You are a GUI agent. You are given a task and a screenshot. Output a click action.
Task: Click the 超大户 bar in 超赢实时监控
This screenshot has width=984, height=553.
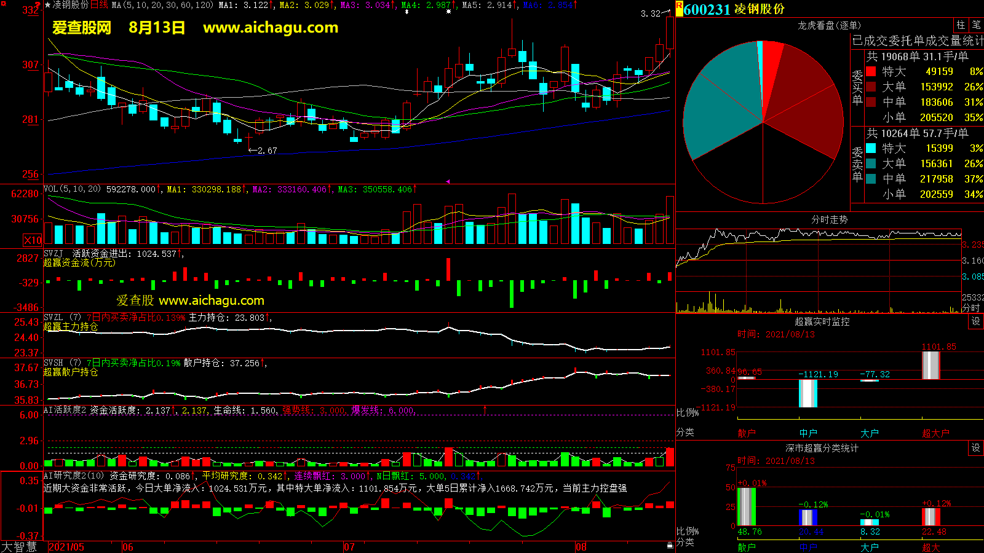(x=931, y=365)
